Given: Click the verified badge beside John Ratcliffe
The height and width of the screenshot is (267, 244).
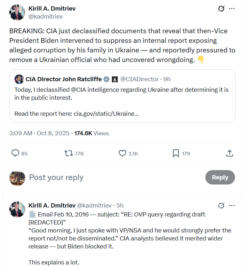Looking at the screenshot, I should tap(106, 79).
